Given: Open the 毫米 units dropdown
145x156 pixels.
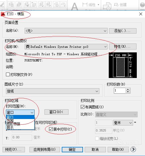Looking at the screenshot, I should pos(123,123).
